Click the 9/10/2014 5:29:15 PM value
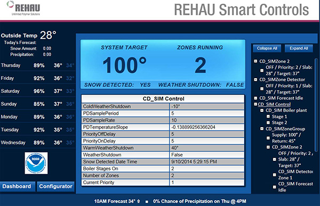 (x=194, y=162)
